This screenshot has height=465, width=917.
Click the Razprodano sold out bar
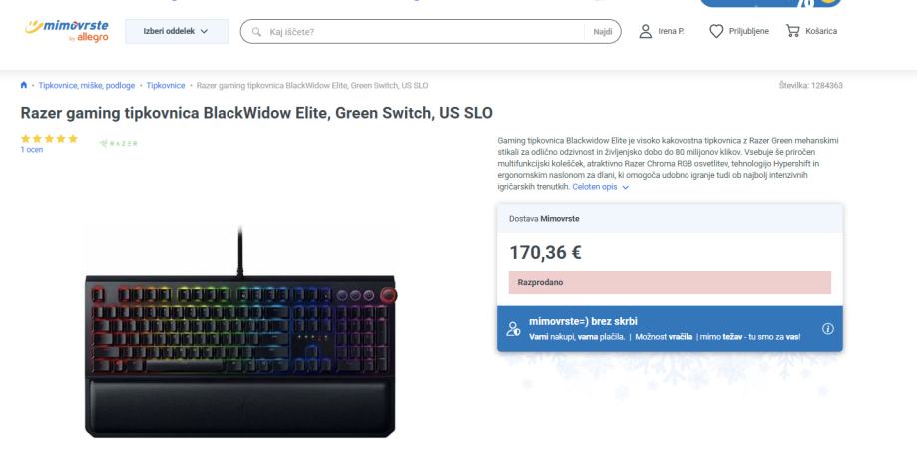[670, 282]
